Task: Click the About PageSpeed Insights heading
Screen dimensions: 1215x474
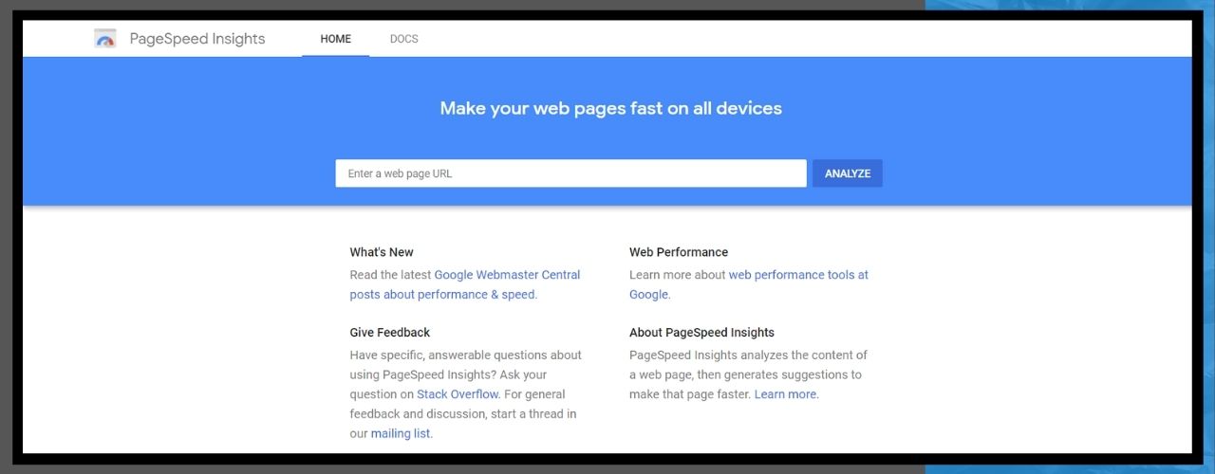Action: [701, 333]
